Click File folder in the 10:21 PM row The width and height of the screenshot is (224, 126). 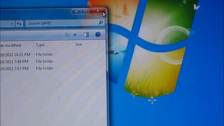(44, 54)
